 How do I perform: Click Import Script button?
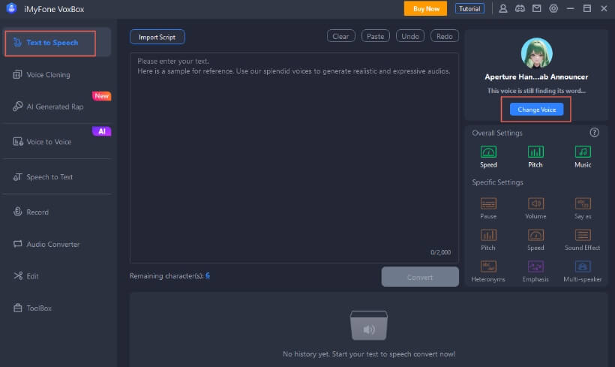pyautogui.click(x=157, y=37)
